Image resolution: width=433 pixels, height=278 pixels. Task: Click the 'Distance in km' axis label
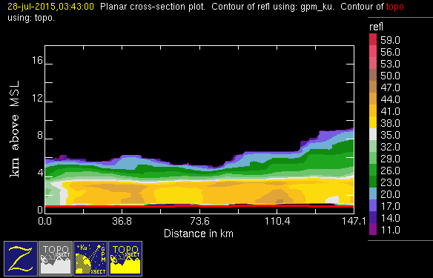(x=199, y=234)
